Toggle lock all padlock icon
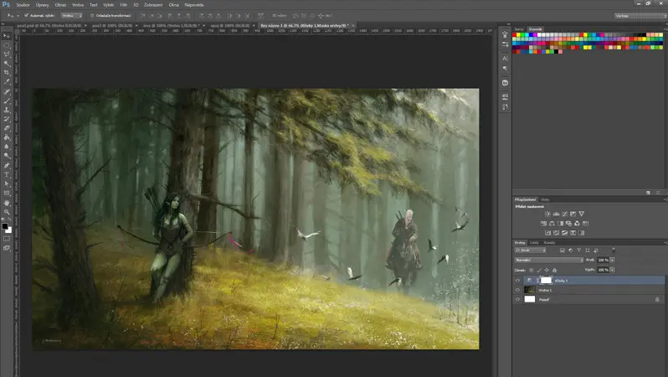The width and height of the screenshot is (668, 377). click(554, 270)
